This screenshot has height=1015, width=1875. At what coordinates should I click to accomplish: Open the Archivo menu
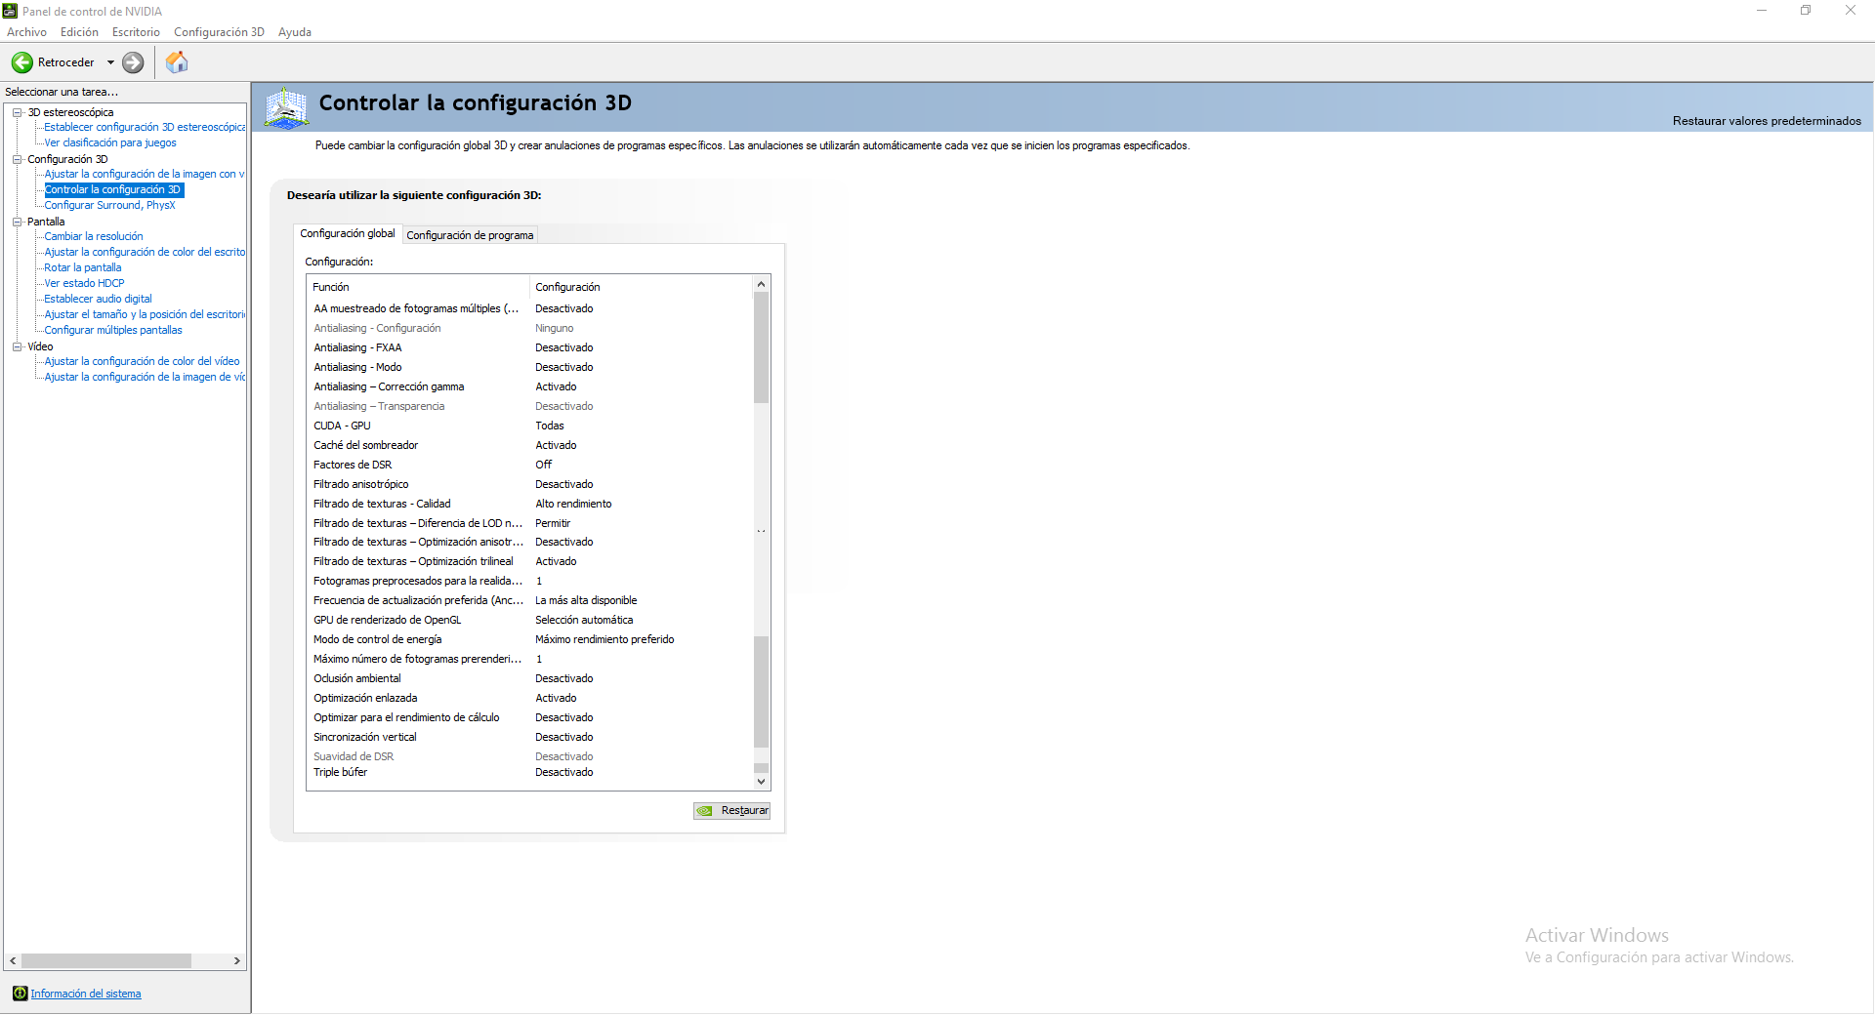tap(26, 32)
